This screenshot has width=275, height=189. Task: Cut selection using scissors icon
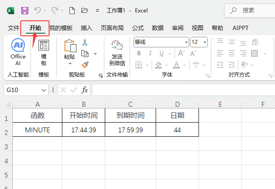(x=85, y=42)
